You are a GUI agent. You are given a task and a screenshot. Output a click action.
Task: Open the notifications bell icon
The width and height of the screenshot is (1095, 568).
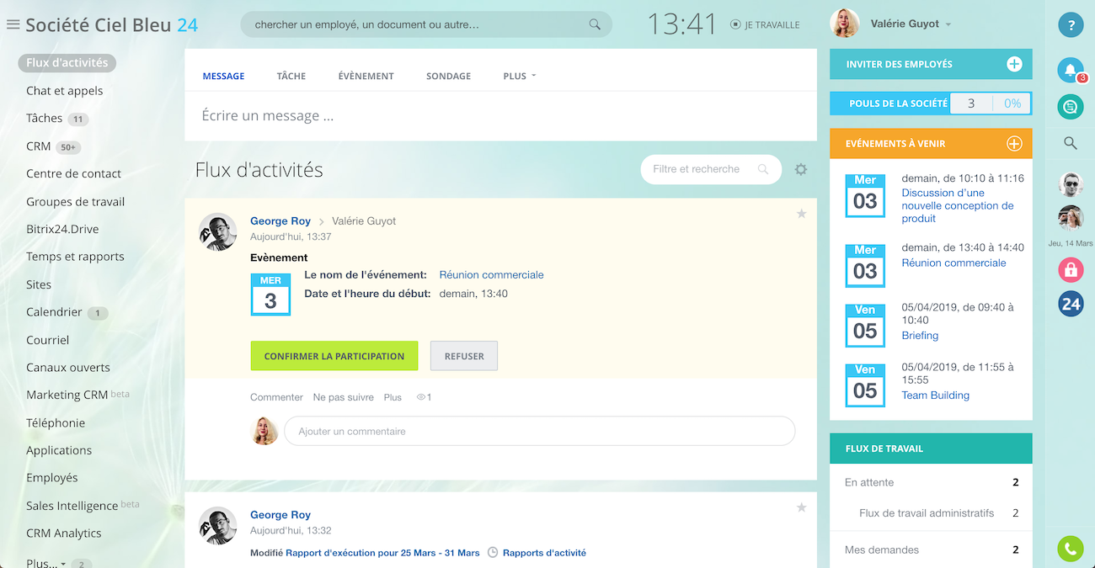1070,70
